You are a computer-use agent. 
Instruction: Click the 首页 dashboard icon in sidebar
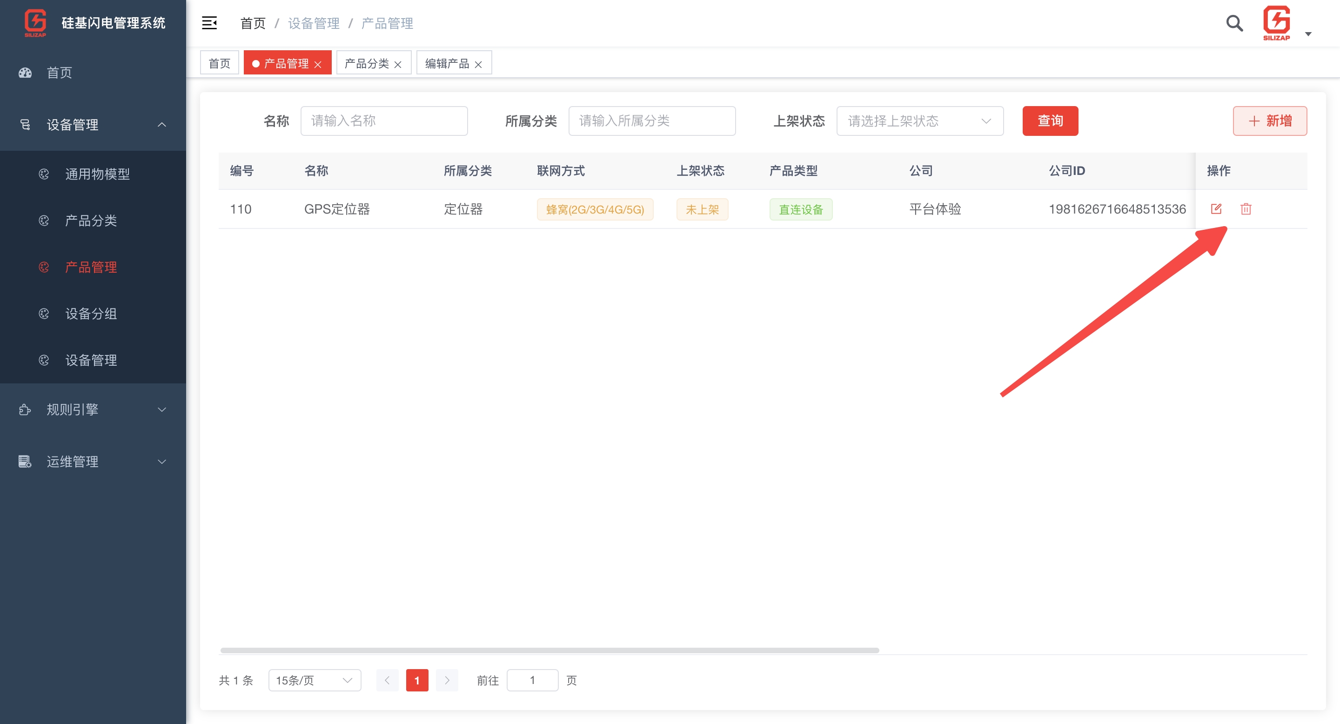25,73
